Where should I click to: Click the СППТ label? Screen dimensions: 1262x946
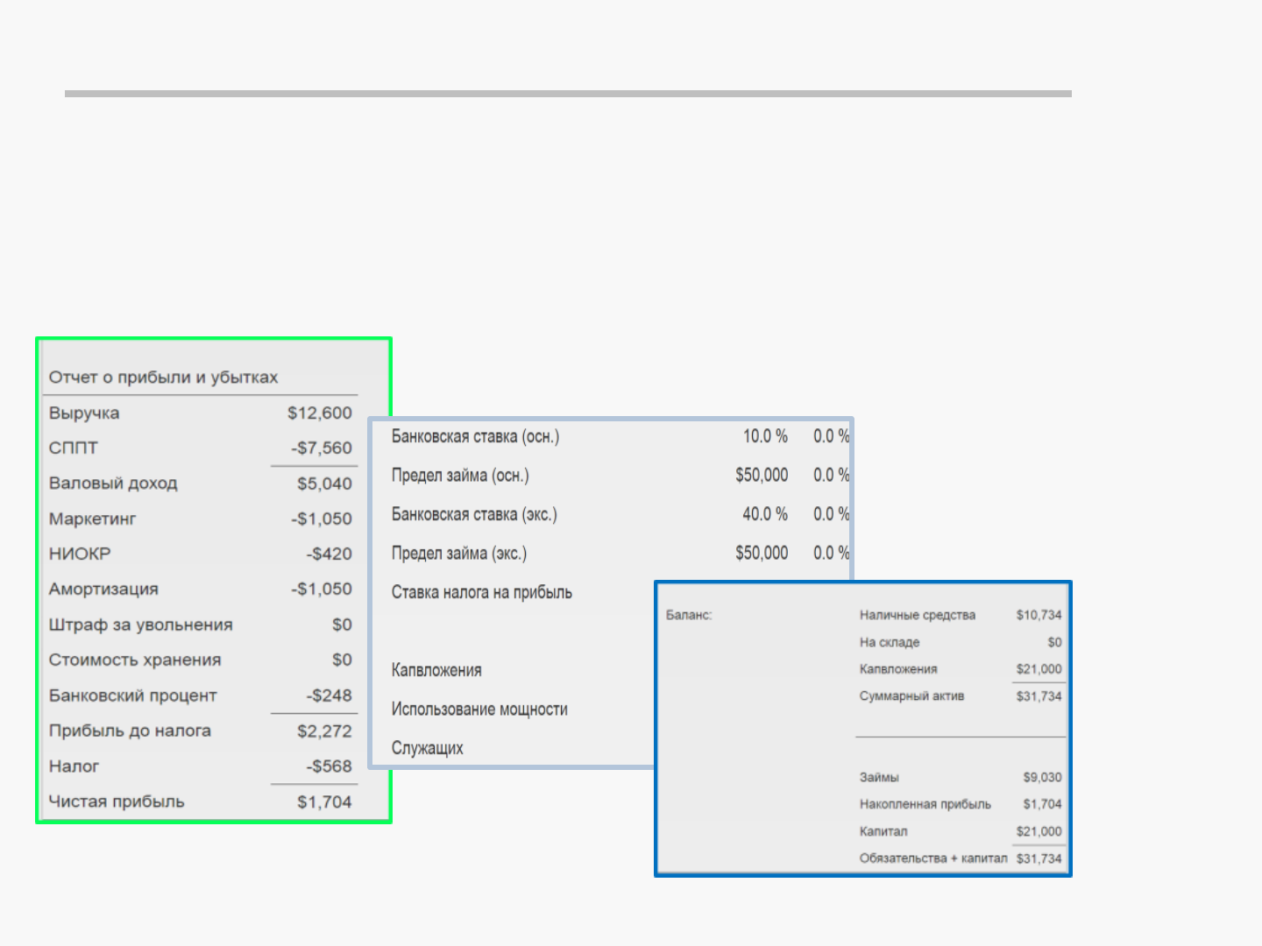(x=74, y=448)
